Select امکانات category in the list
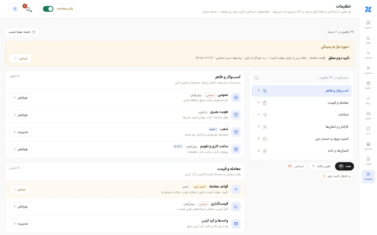The width and height of the screenshot is (377, 235). 302,115
